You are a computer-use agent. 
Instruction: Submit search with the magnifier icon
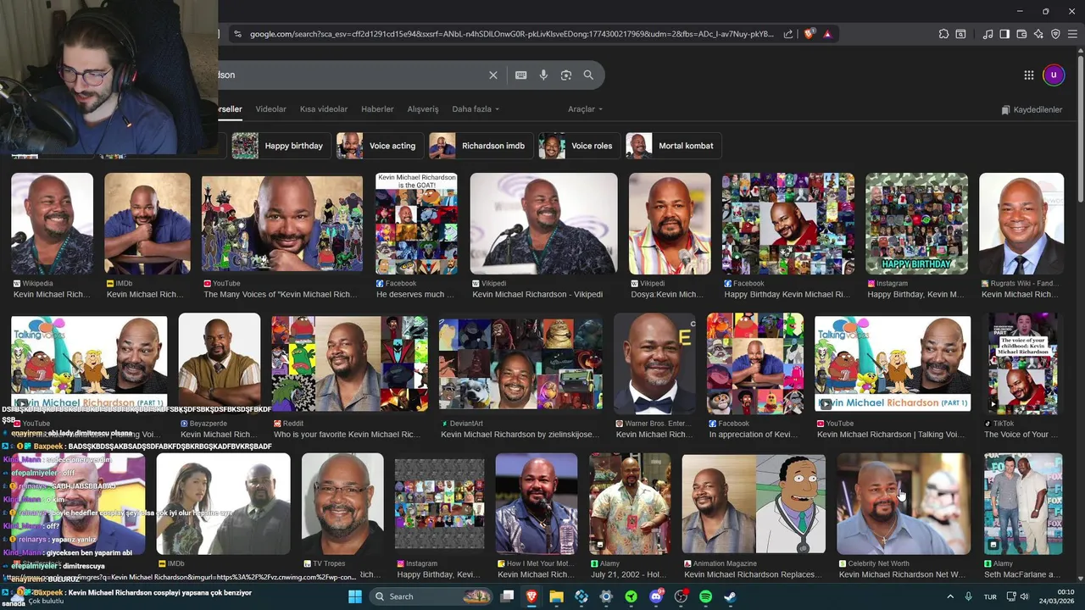click(x=588, y=75)
